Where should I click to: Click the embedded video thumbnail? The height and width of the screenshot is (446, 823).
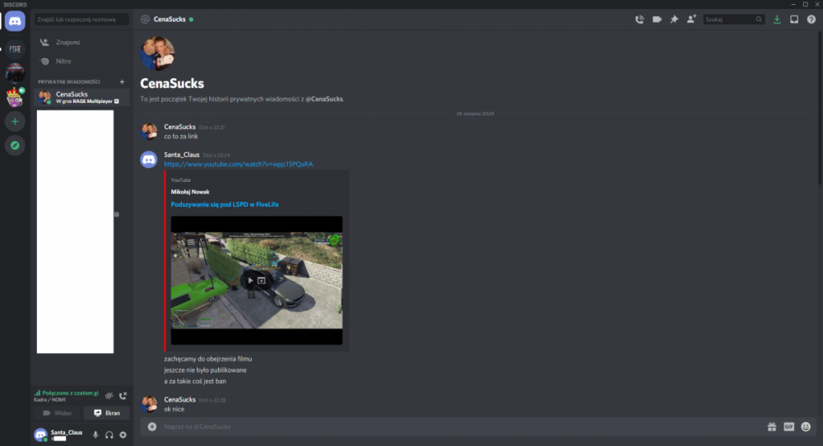257,281
